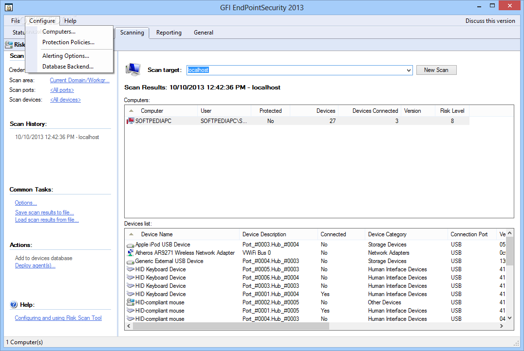Screen dimensions: 524x351
Task: Click icon of HID Keyboard Device Port_#0005.Hub_#0003
Action: pos(131,269)
